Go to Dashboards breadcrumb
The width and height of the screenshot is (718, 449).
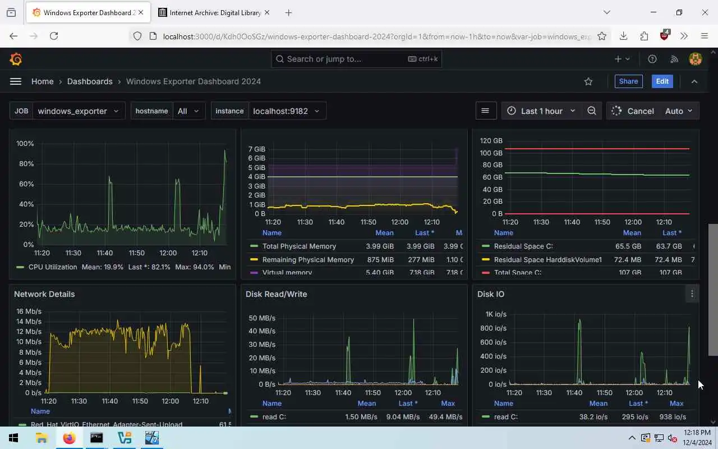pyautogui.click(x=90, y=81)
